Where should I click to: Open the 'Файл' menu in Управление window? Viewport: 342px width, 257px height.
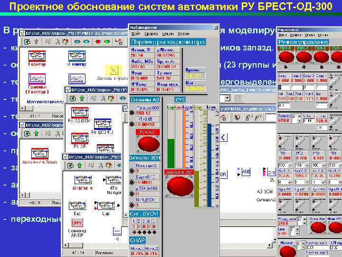point(283,35)
